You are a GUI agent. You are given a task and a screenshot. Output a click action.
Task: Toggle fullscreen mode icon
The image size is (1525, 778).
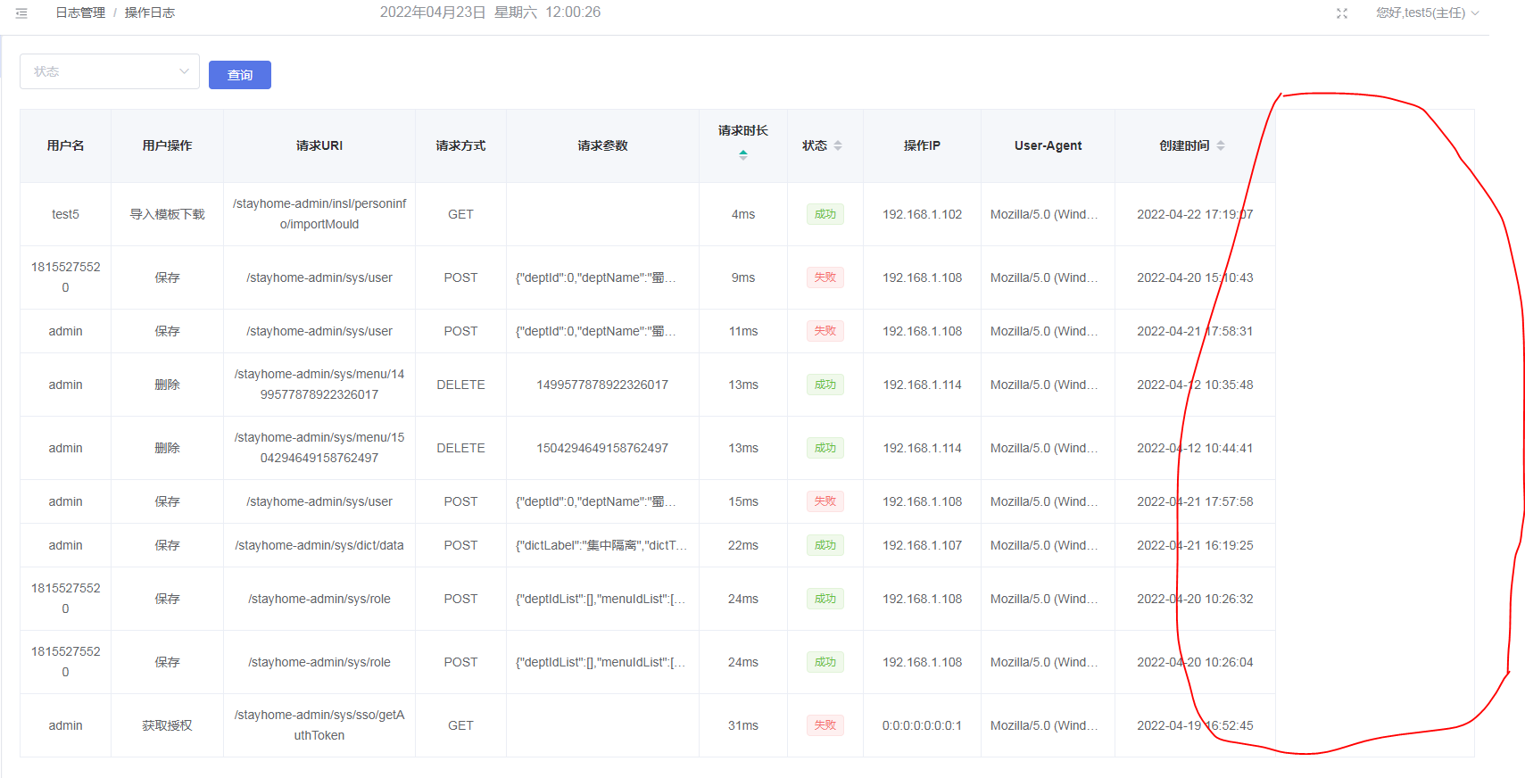[x=1341, y=13]
